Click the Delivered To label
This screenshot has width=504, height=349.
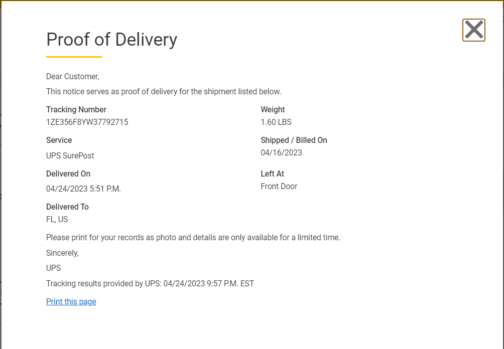[67, 207]
